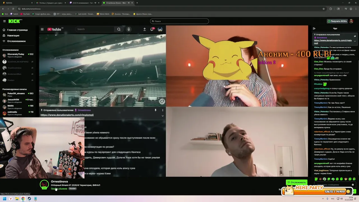Image resolution: width=359 pixels, height=202 pixels.
Task: Insert the first green emote with halo
Action: point(316,179)
